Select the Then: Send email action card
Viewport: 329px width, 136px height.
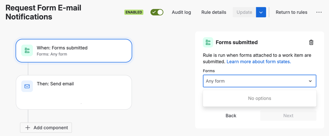pyautogui.click(x=74, y=92)
